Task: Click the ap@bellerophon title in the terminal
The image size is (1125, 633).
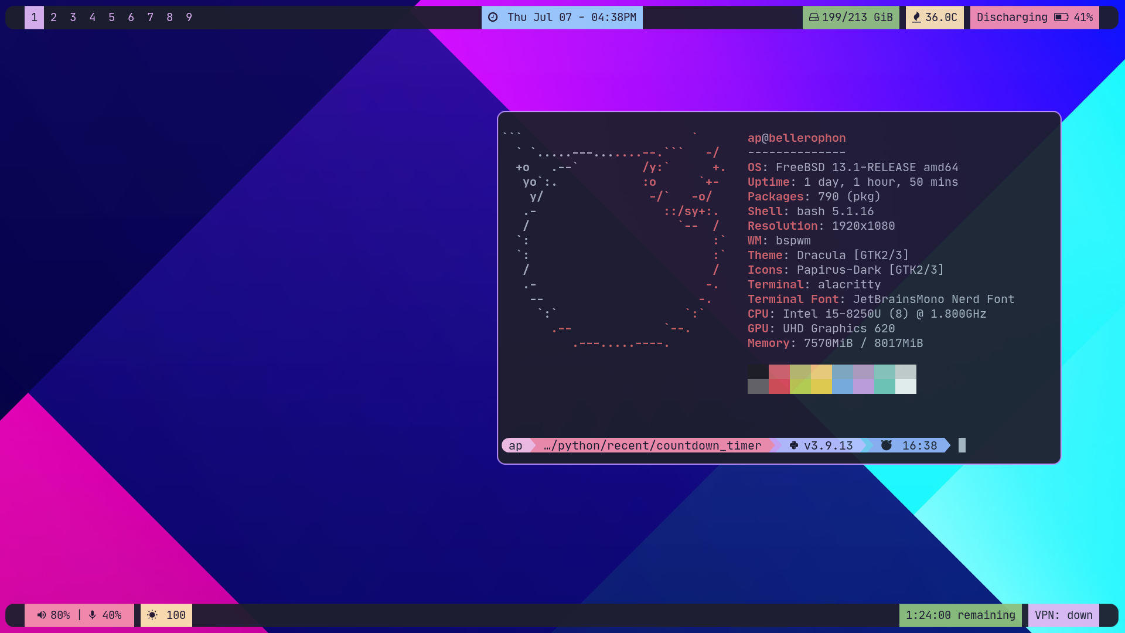Action: pyautogui.click(x=796, y=138)
